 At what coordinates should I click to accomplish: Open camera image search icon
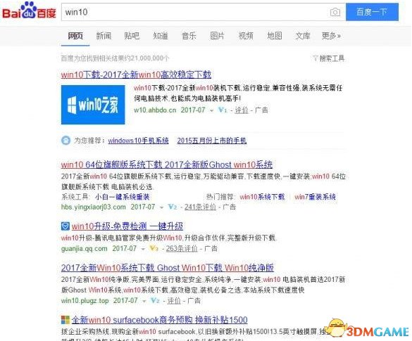335,12
